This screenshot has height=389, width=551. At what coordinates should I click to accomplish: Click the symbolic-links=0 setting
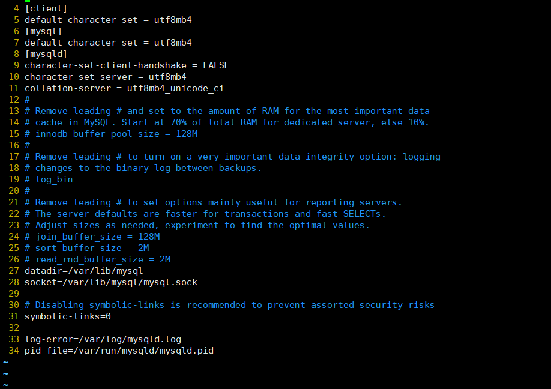pyautogui.click(x=67, y=316)
